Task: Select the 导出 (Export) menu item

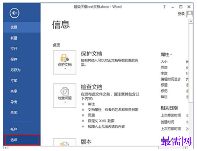Action: coord(22,102)
